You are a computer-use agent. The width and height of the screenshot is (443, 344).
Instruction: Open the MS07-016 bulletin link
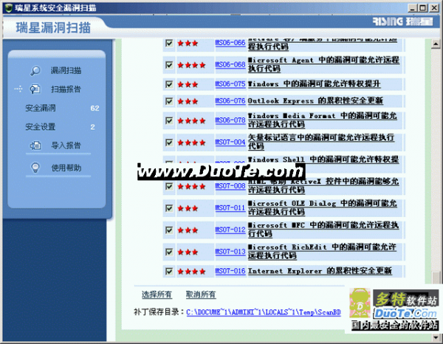(x=230, y=271)
